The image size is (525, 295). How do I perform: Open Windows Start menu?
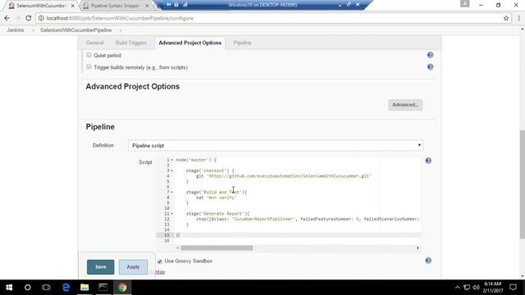click(9, 288)
